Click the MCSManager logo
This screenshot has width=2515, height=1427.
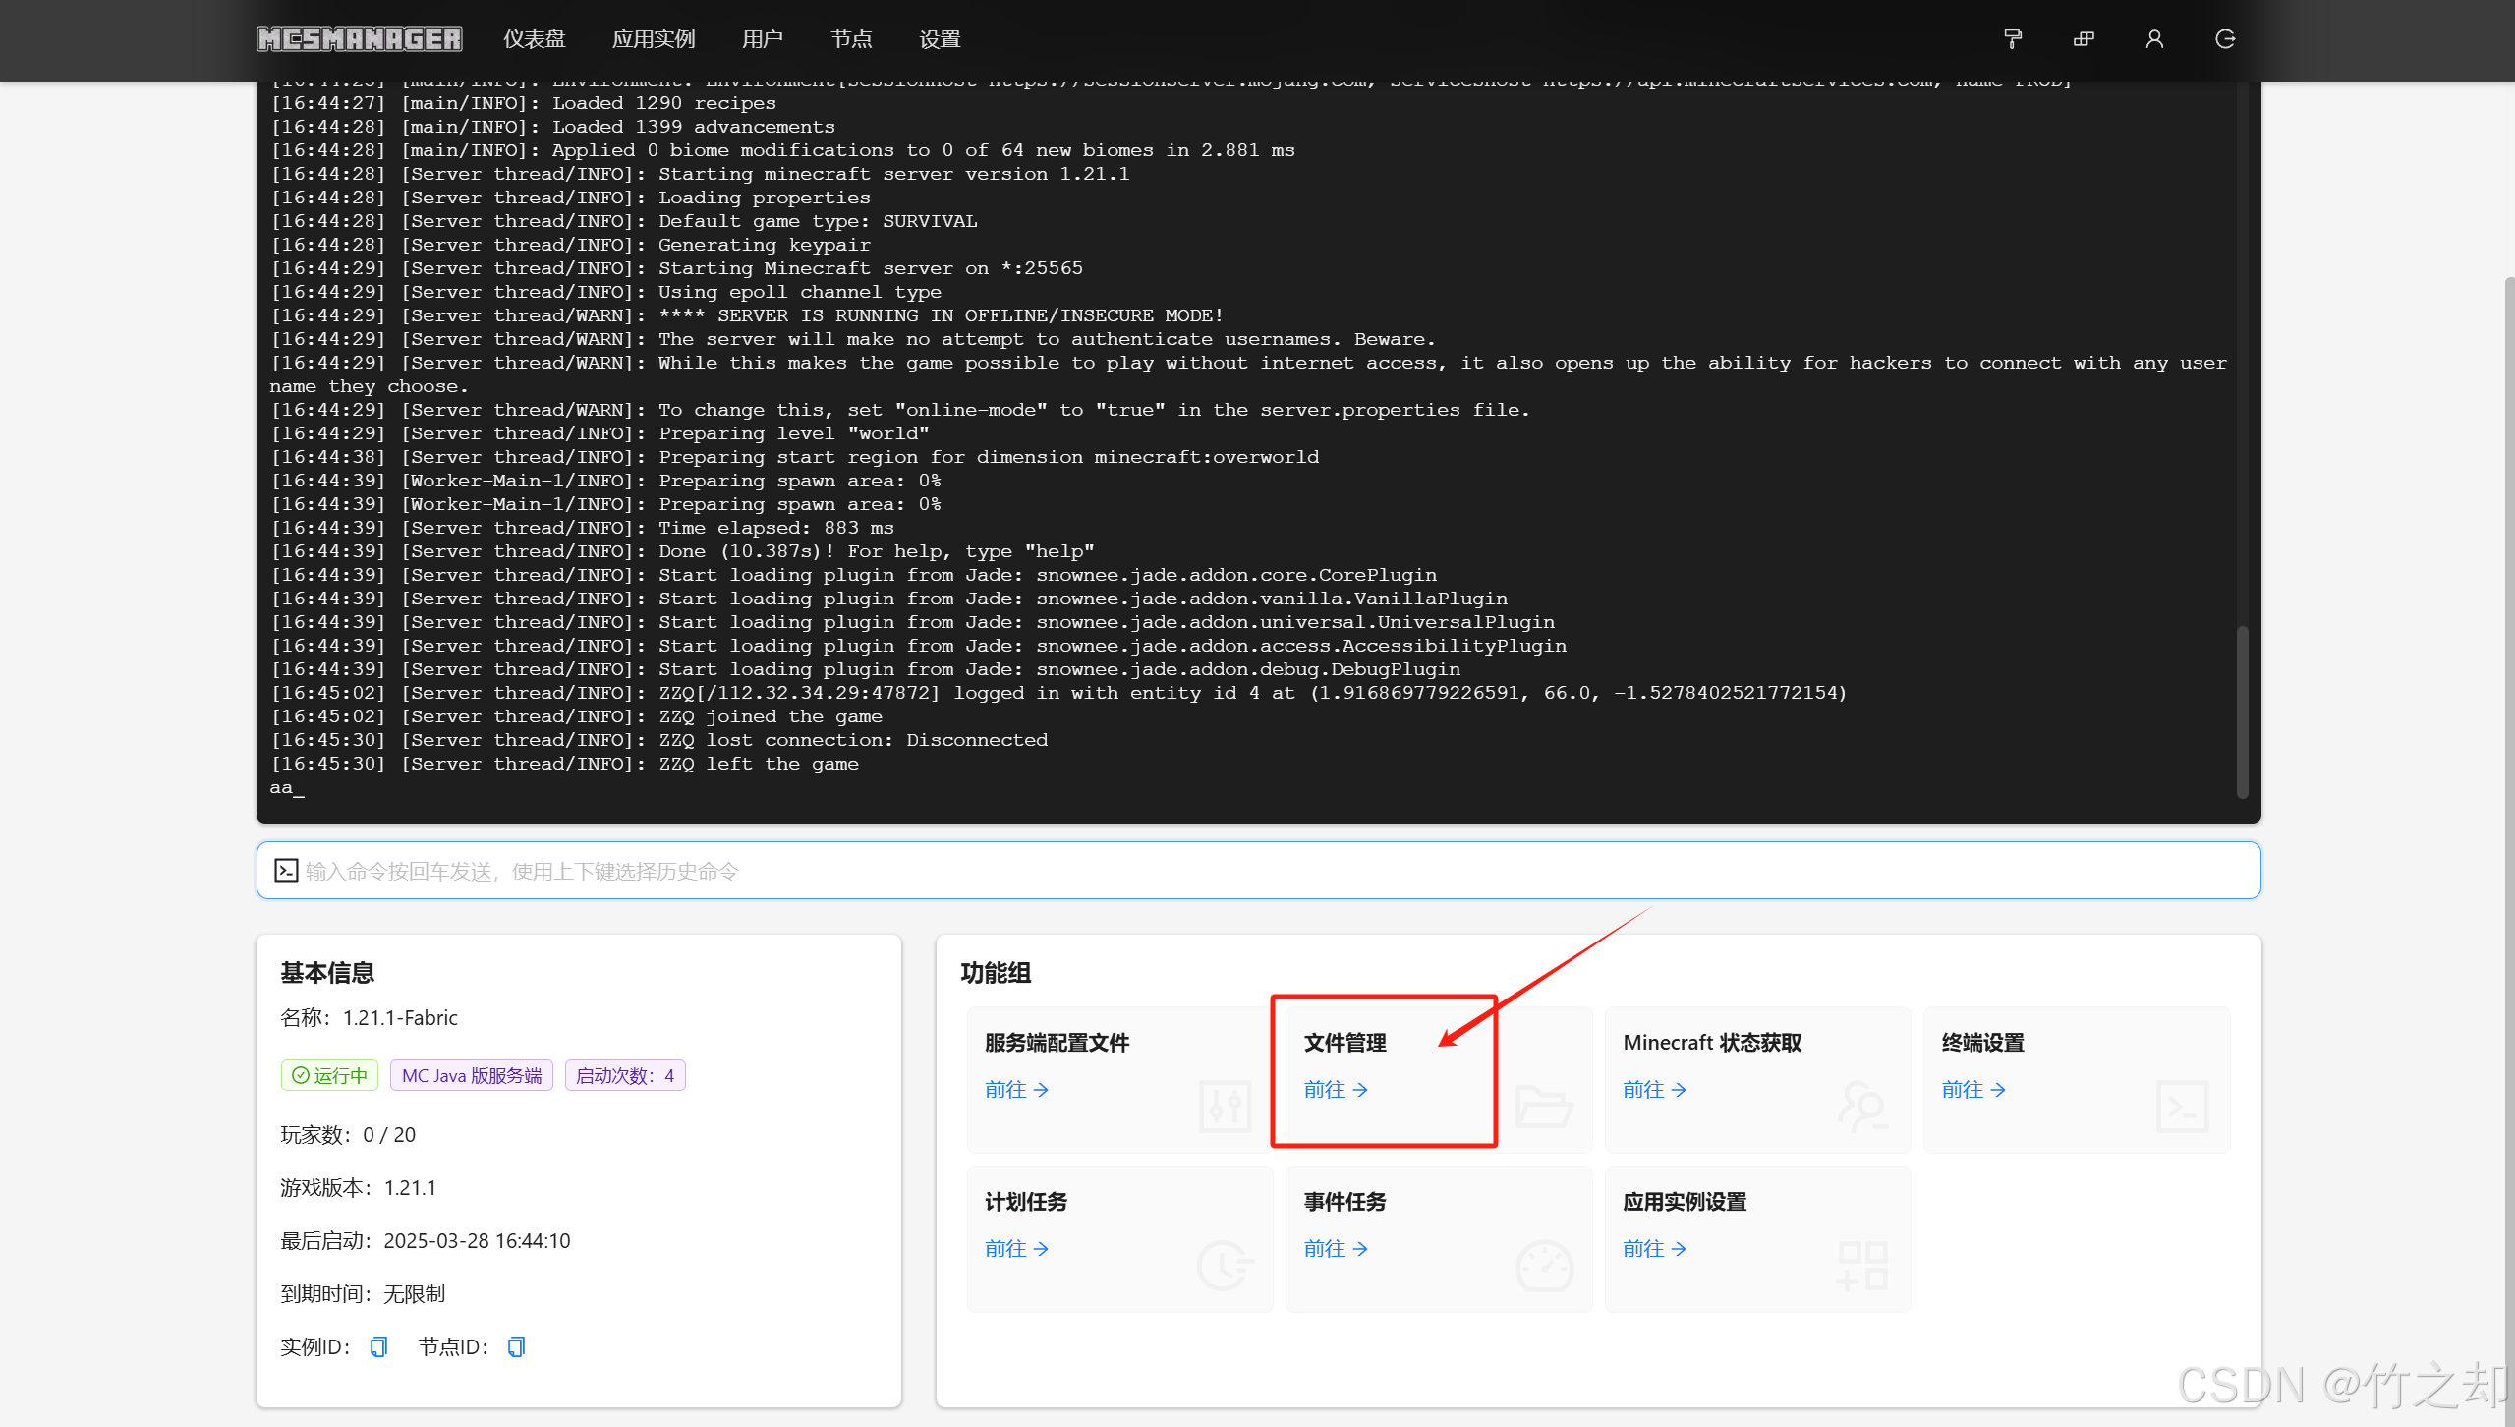click(359, 39)
